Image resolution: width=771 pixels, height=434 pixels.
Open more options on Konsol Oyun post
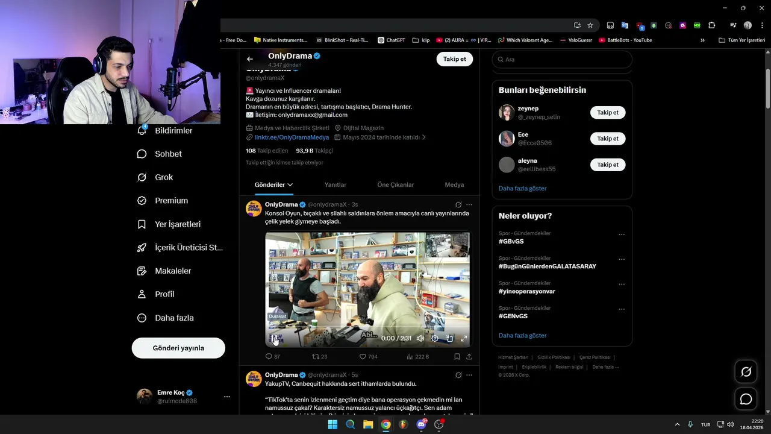pyautogui.click(x=469, y=205)
